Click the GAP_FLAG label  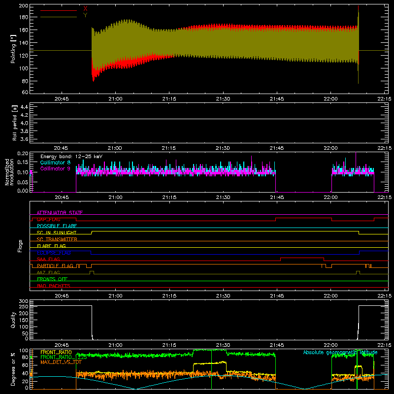pos(48,219)
